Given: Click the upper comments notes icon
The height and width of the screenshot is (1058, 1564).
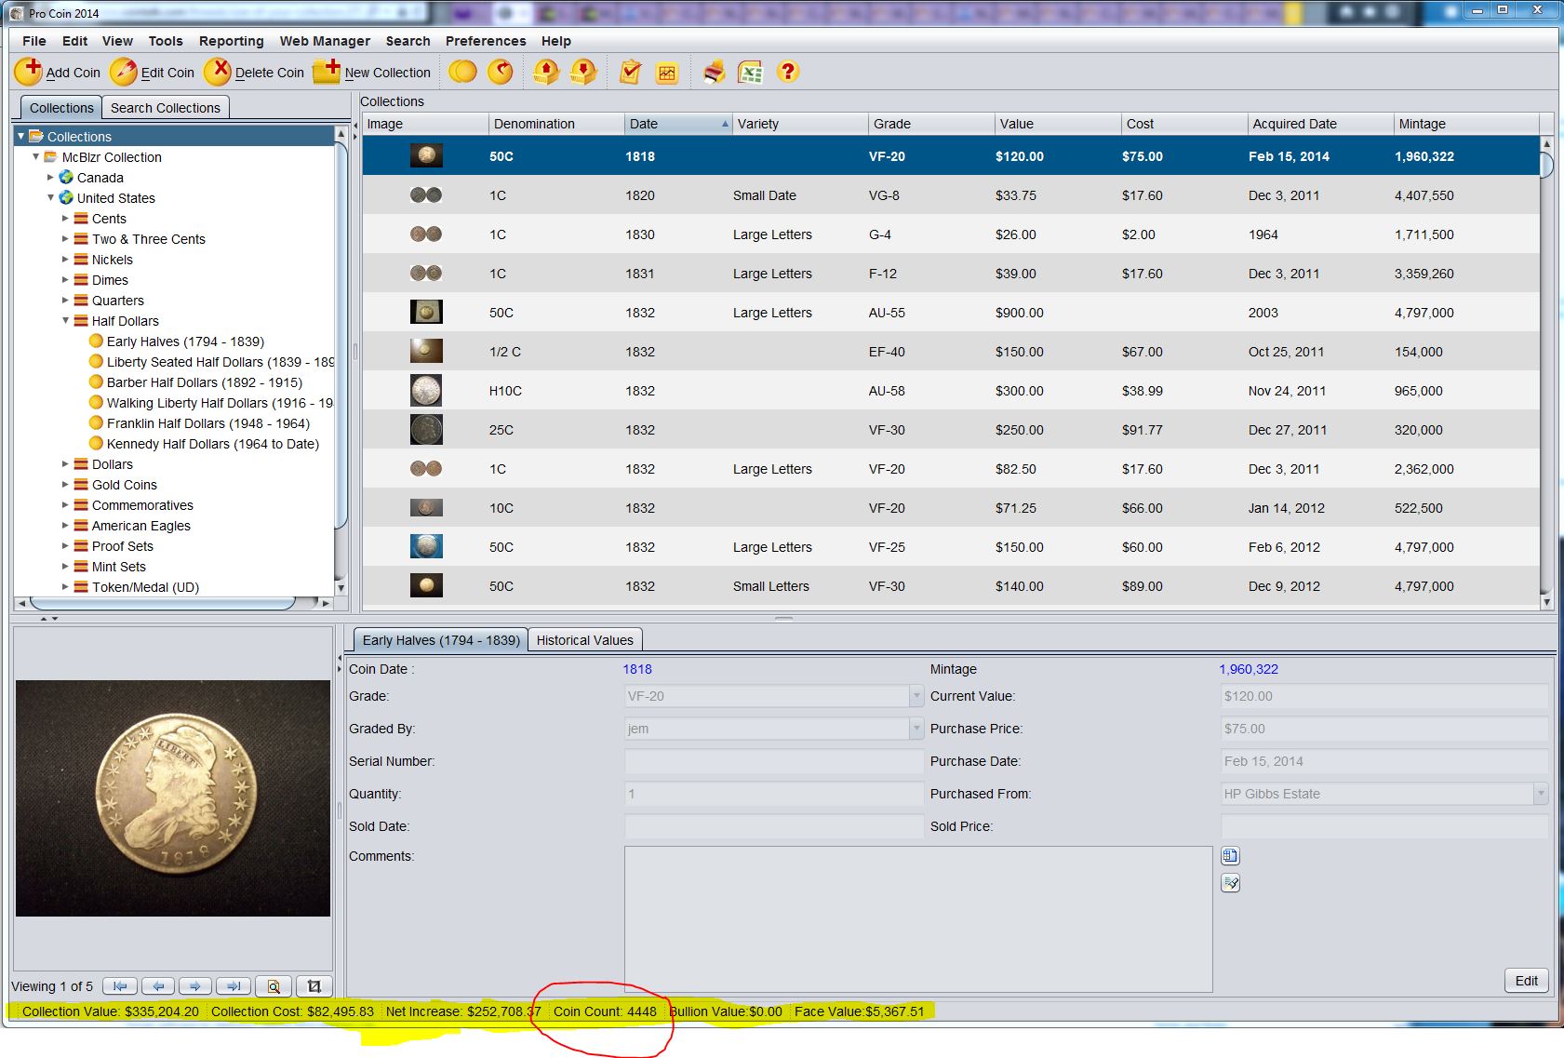Looking at the screenshot, I should pyautogui.click(x=1230, y=856).
